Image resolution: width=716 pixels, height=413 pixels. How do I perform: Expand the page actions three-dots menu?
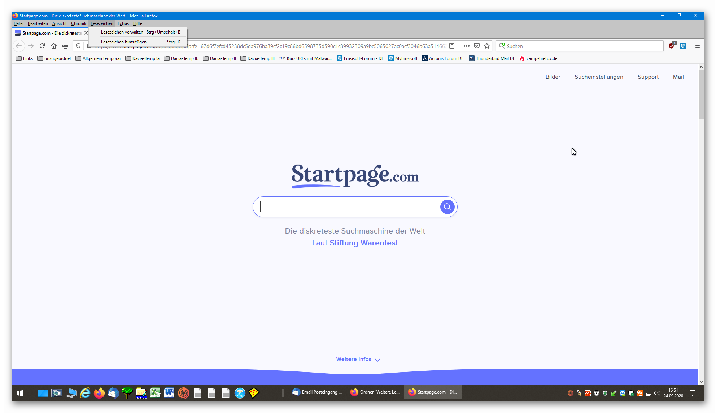[466, 46]
